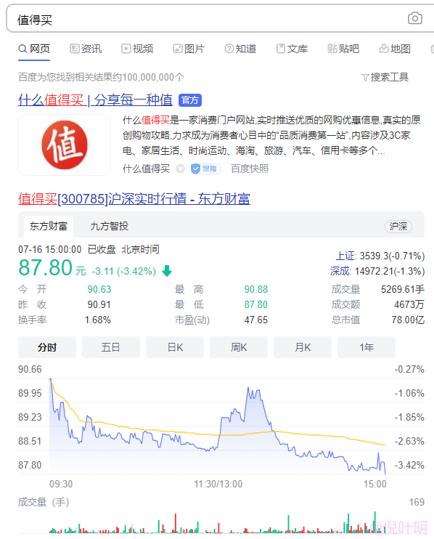
Task: Select the 分时 chart view
Action: [47, 347]
